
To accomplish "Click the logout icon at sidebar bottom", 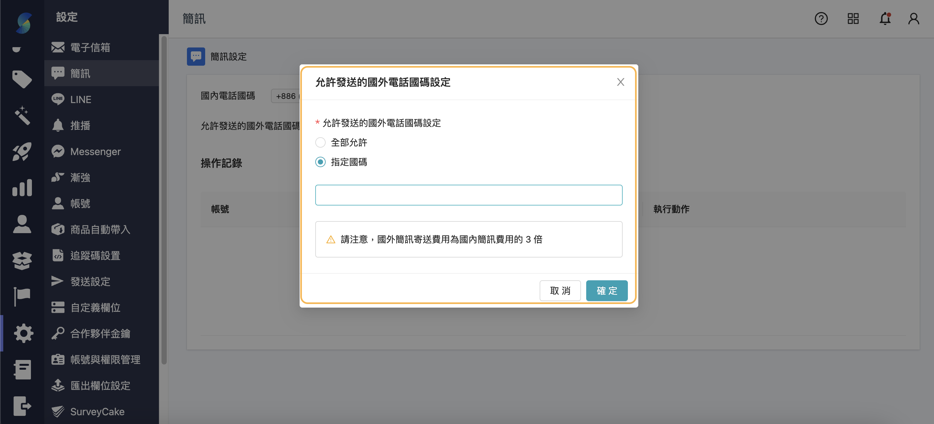I will click(x=22, y=406).
